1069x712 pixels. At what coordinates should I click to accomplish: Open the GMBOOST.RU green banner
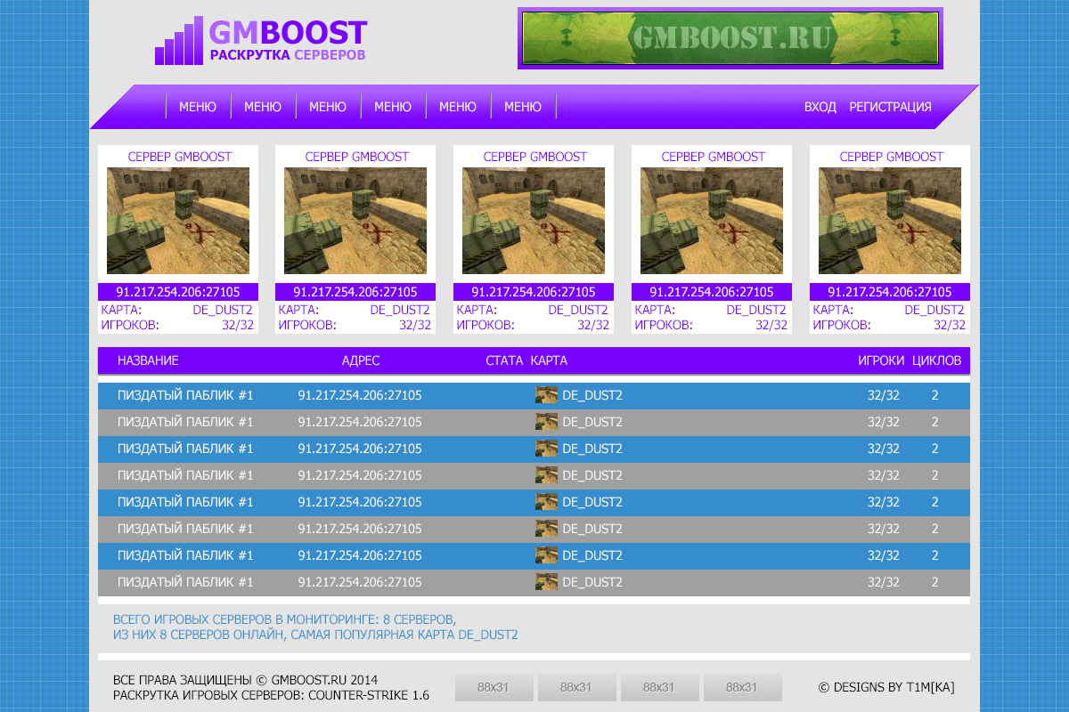click(730, 38)
